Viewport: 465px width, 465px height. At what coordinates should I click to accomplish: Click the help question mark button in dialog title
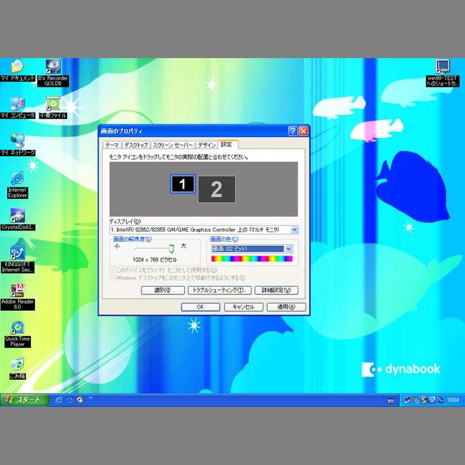tap(293, 131)
